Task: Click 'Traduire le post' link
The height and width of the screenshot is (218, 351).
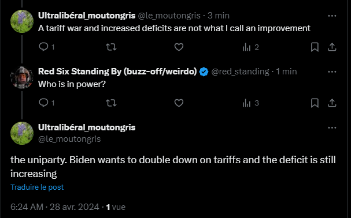Action: point(37,187)
